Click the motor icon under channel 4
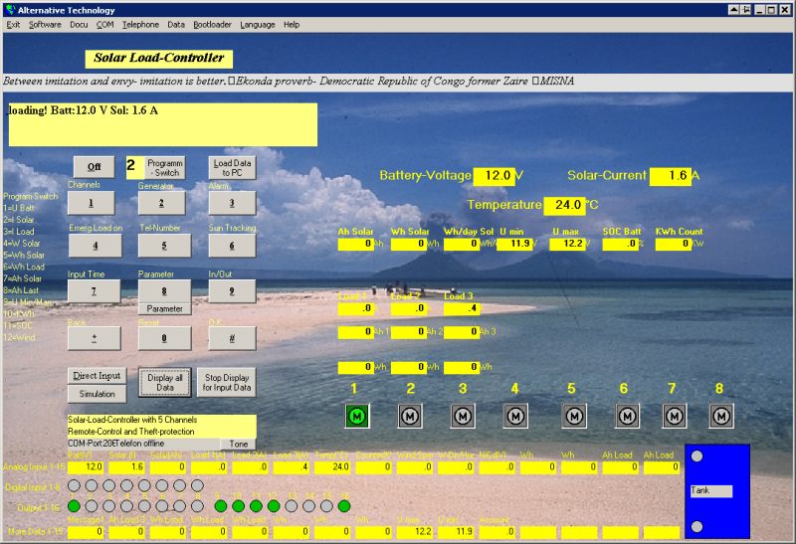 click(x=515, y=416)
